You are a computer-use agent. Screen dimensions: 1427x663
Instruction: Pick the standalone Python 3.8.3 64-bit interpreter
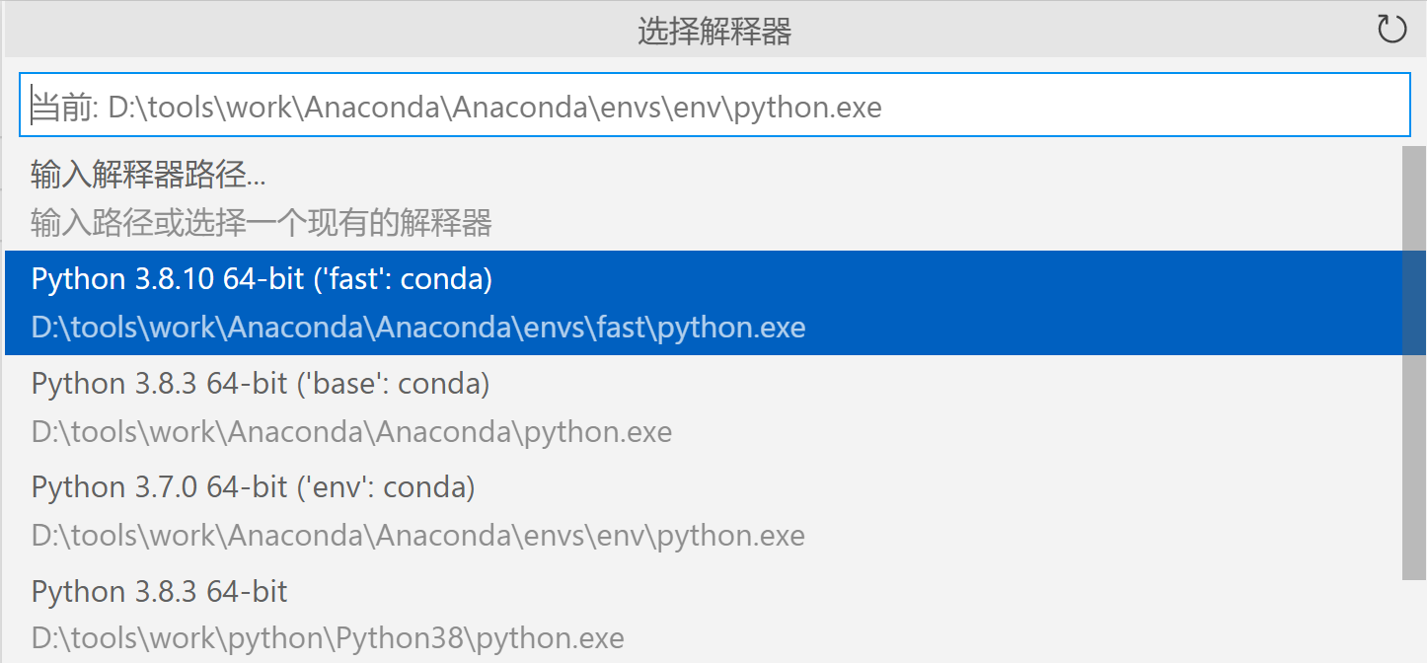coord(158,590)
